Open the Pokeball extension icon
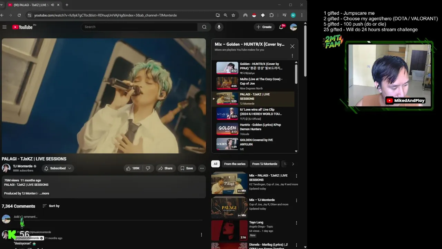Viewport: 442px width, 249px height. pyautogui.click(x=254, y=15)
